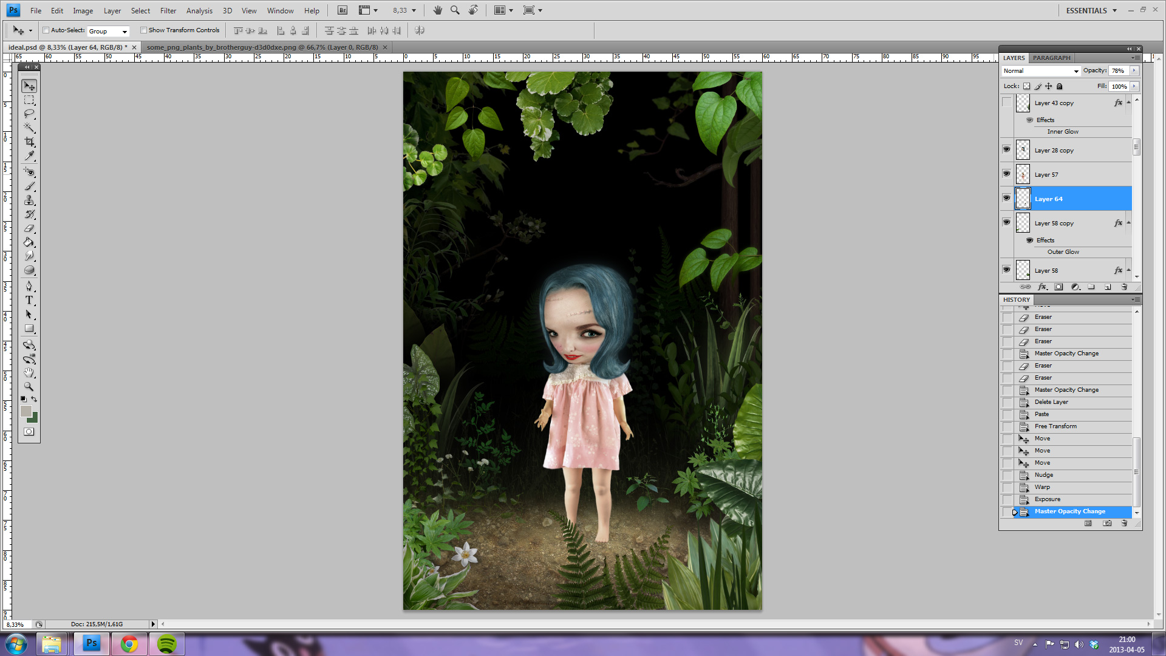Screen dimensions: 1166x656
Task: Click delete layer trash icon
Action: pos(1124,287)
